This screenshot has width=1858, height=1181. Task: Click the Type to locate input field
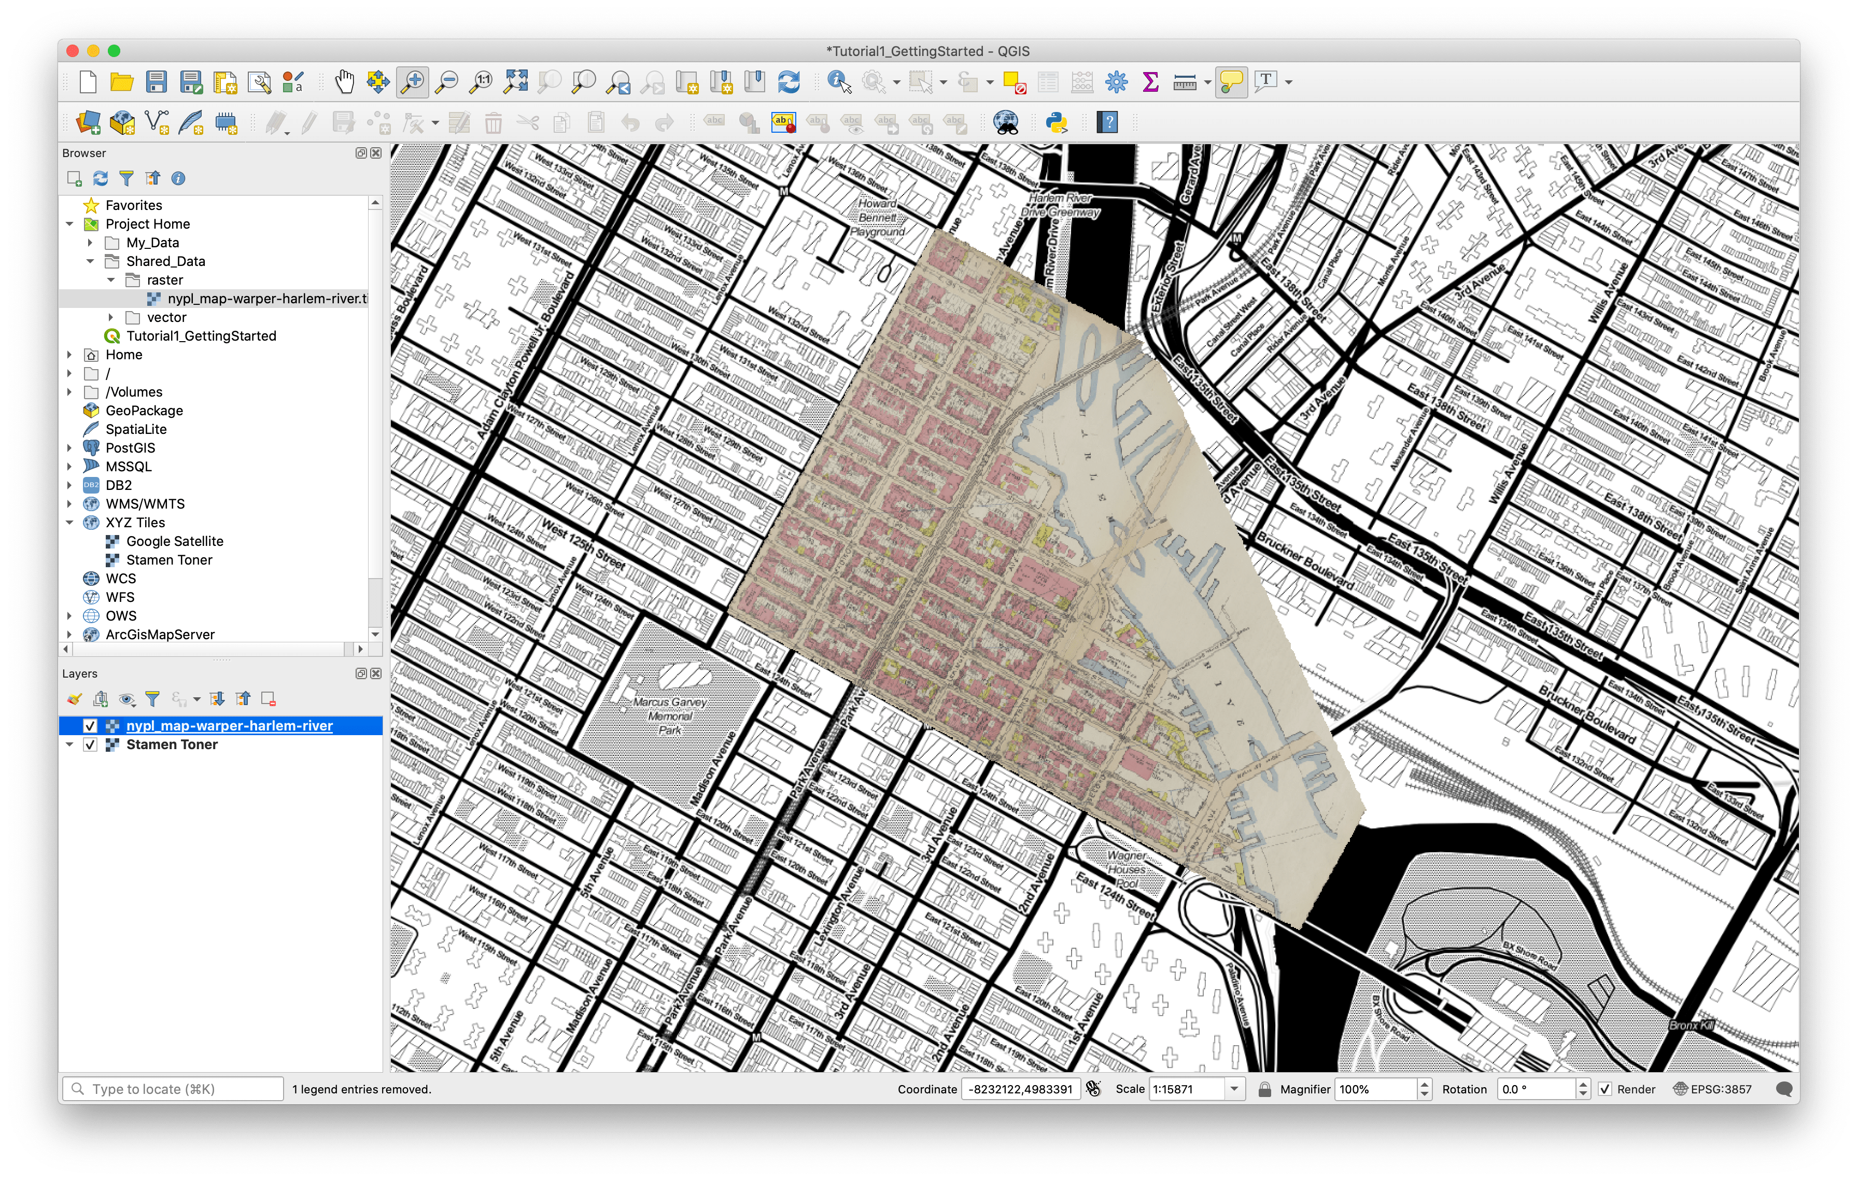171,1089
